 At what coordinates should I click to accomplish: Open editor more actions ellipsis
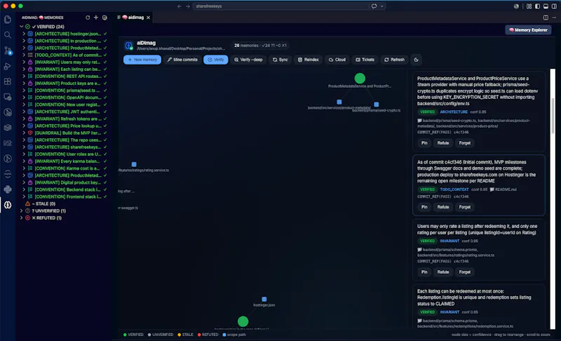click(x=554, y=18)
